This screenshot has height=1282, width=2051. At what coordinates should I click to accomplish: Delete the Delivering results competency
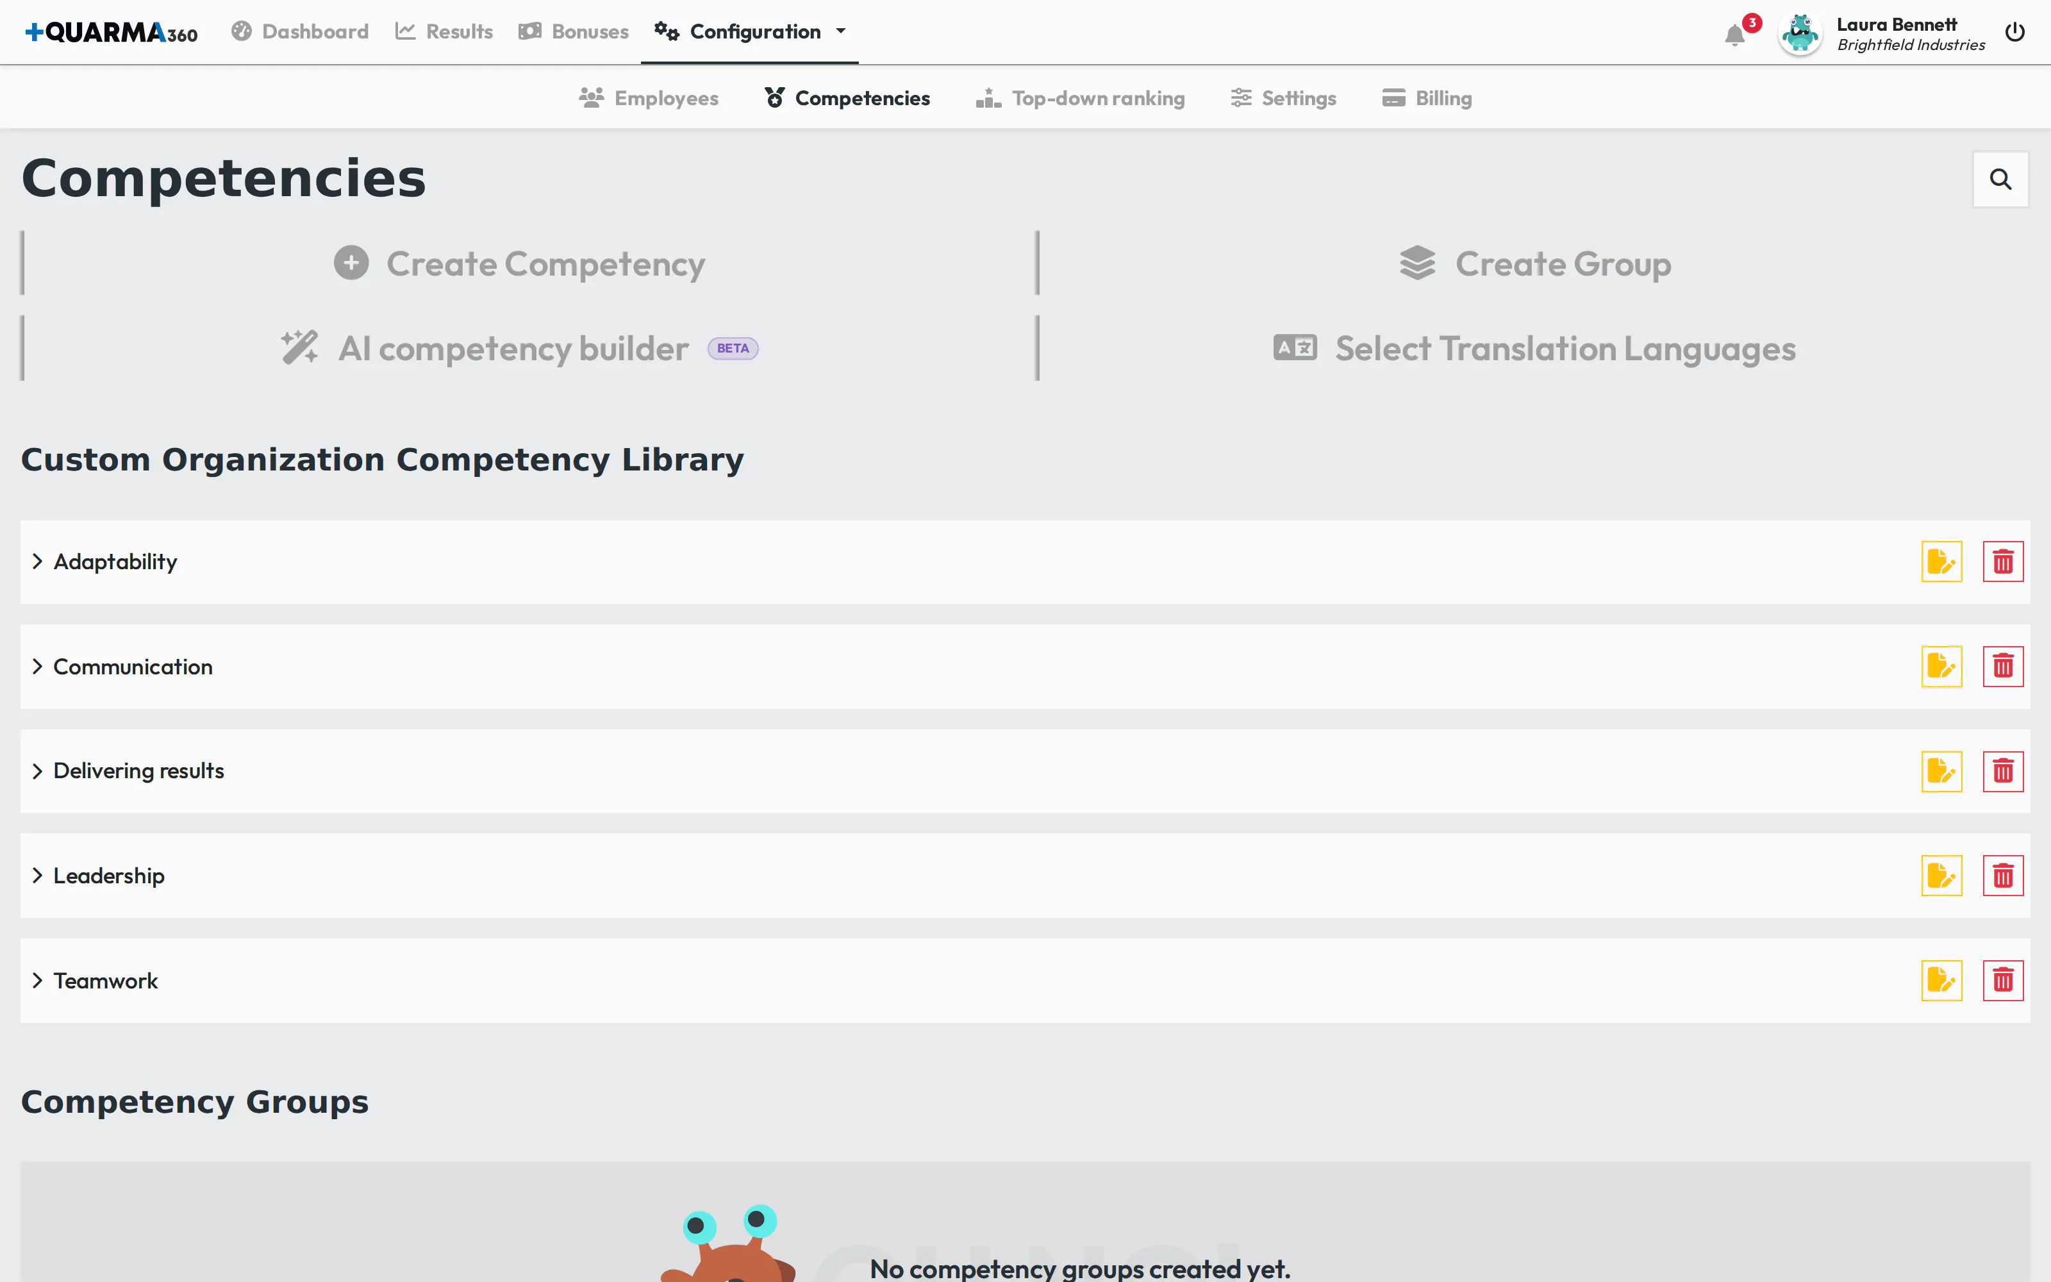pyautogui.click(x=2003, y=770)
